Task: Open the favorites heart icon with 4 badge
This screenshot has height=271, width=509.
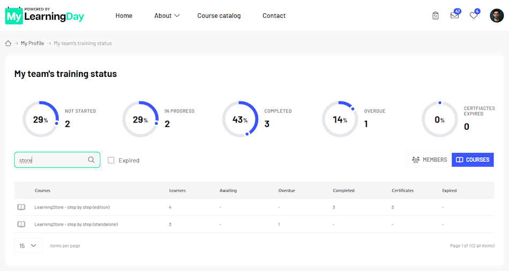Action: point(474,15)
